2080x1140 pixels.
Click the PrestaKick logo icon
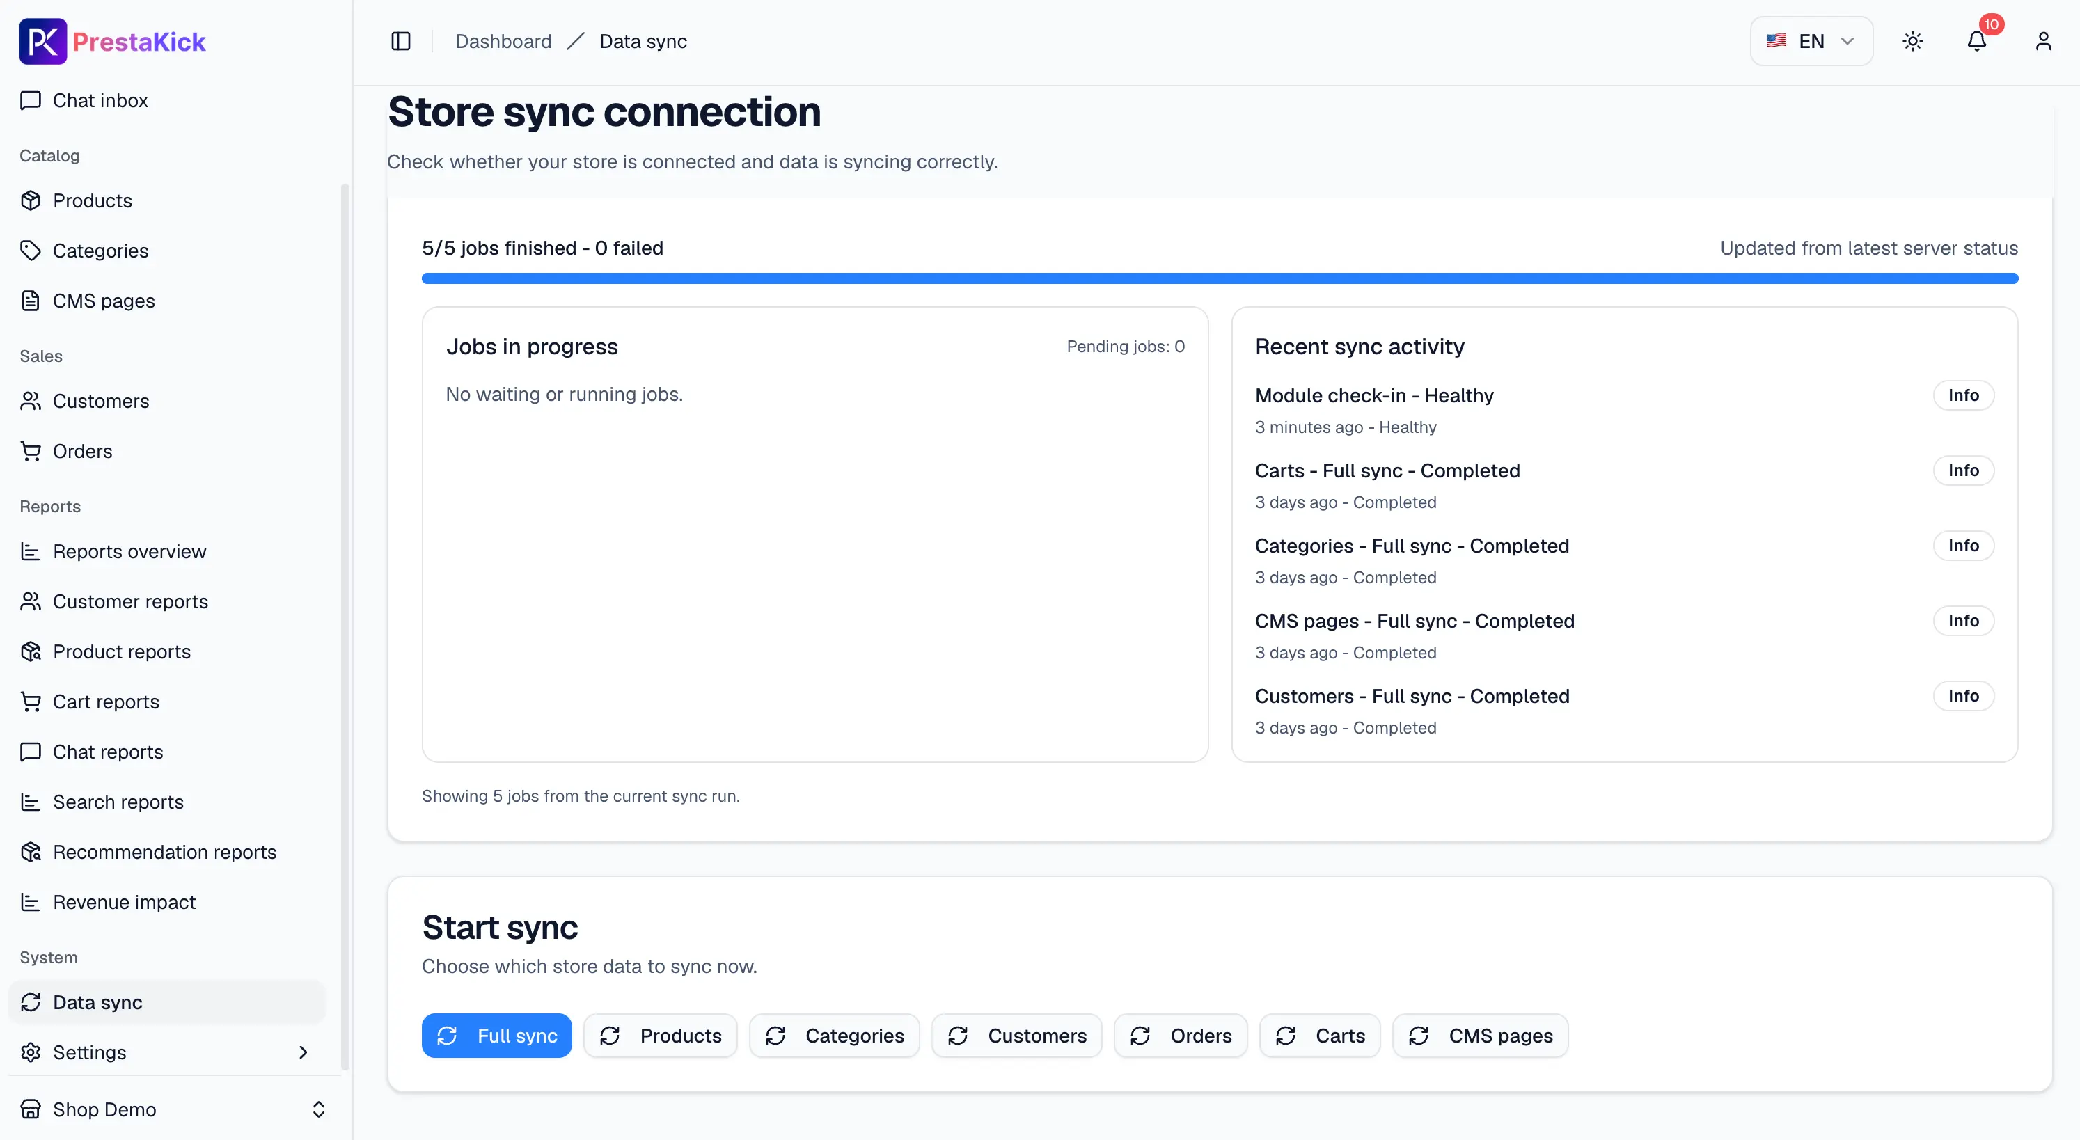coord(42,41)
